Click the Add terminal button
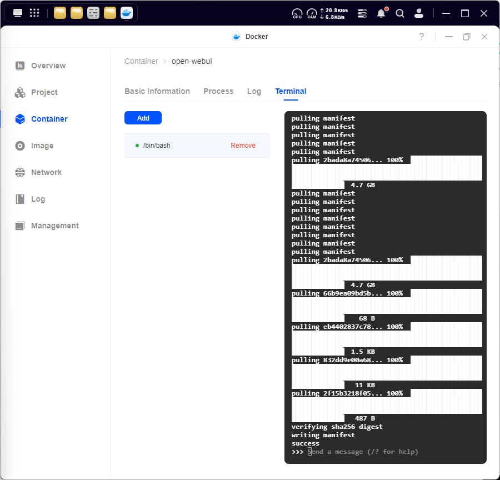Screen dimensions: 500x480 click(x=143, y=118)
